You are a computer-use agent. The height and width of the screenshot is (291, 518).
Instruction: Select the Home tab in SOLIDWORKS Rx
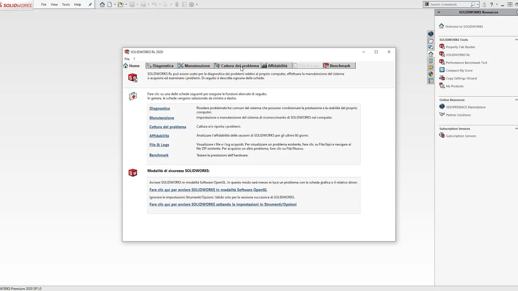coord(132,66)
